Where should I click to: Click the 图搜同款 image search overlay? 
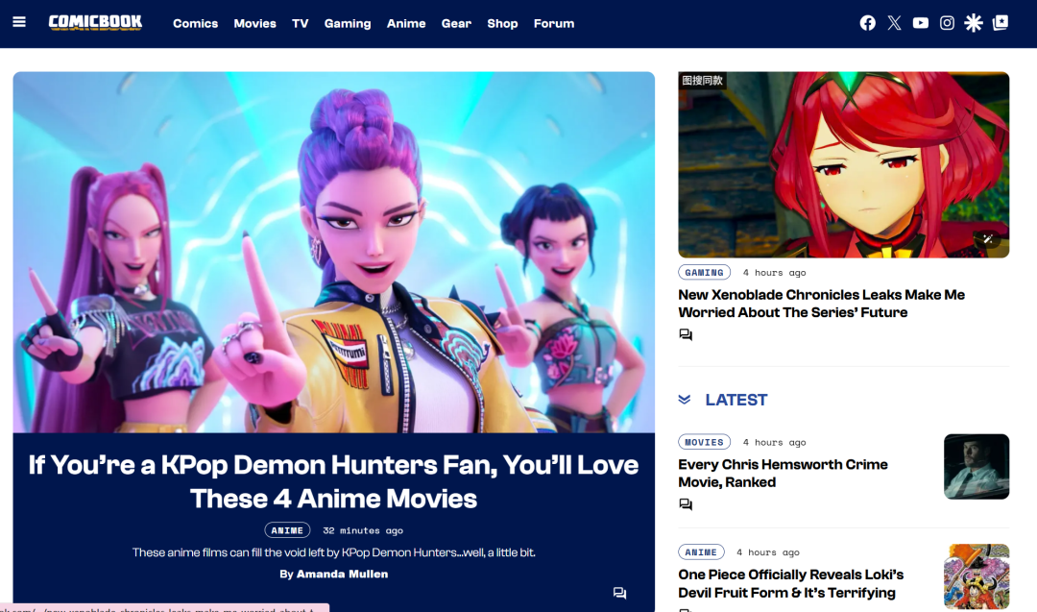[x=702, y=81]
